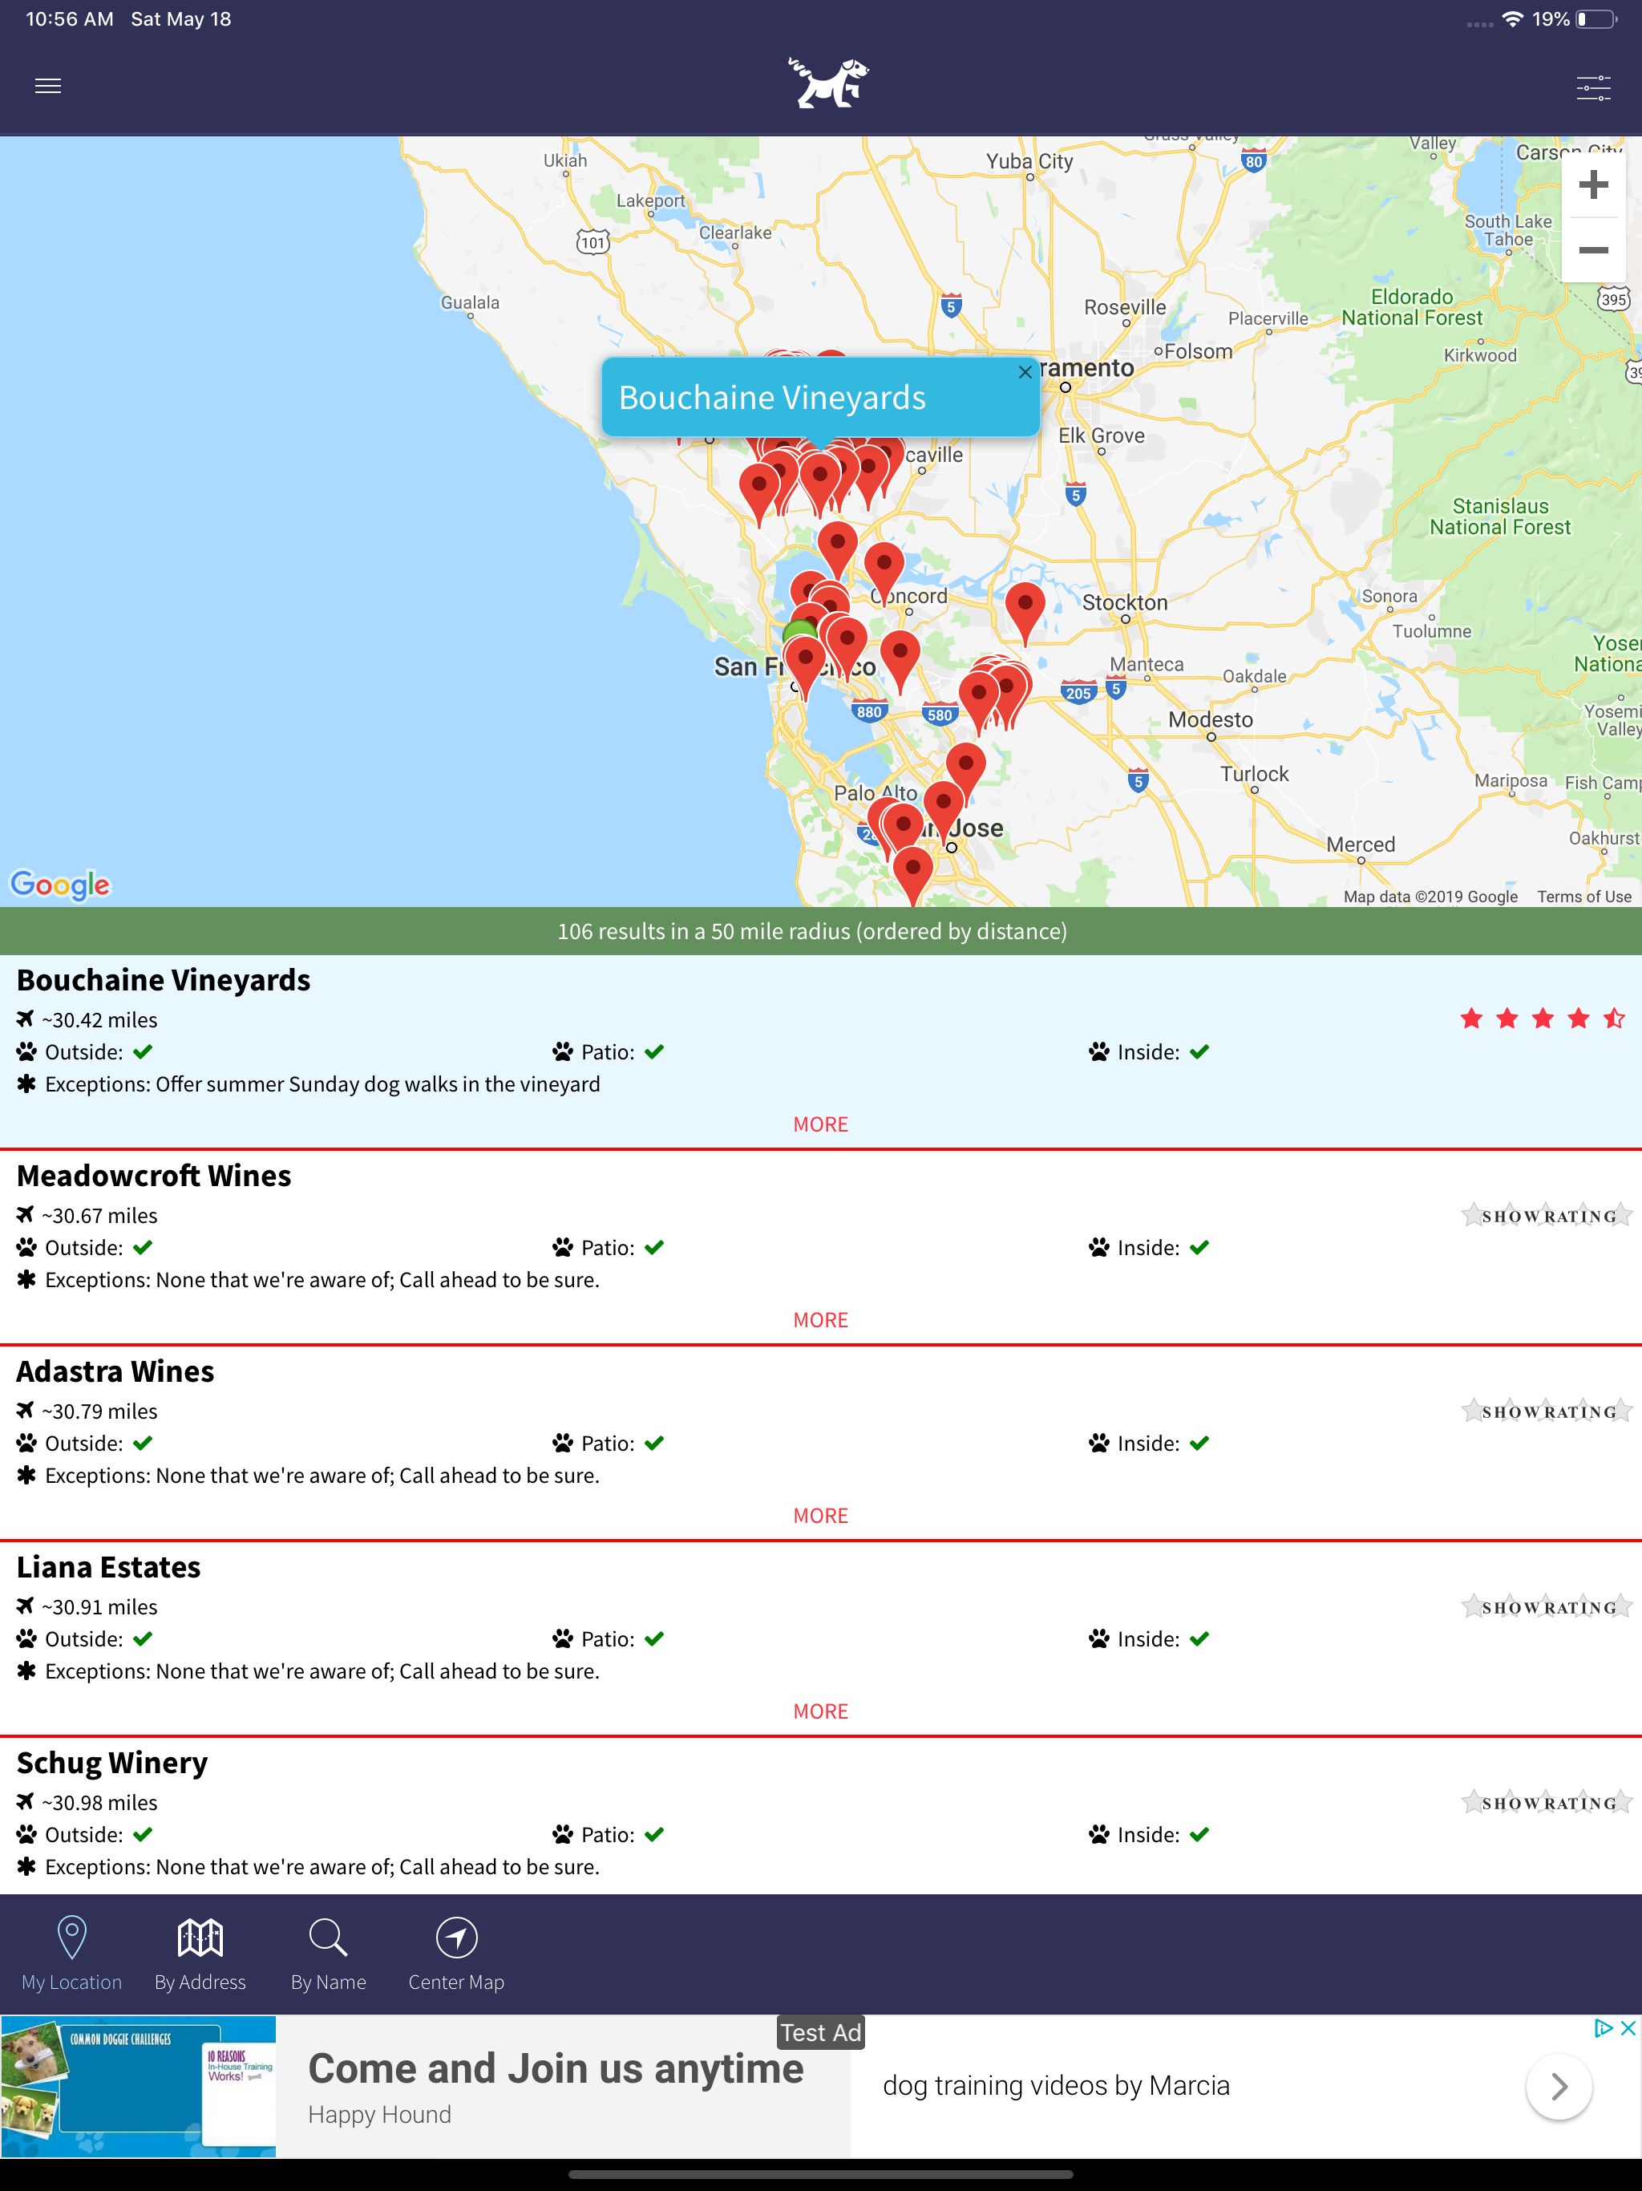Tap 'dog training videos by Marcia' ad text

(1056, 2085)
